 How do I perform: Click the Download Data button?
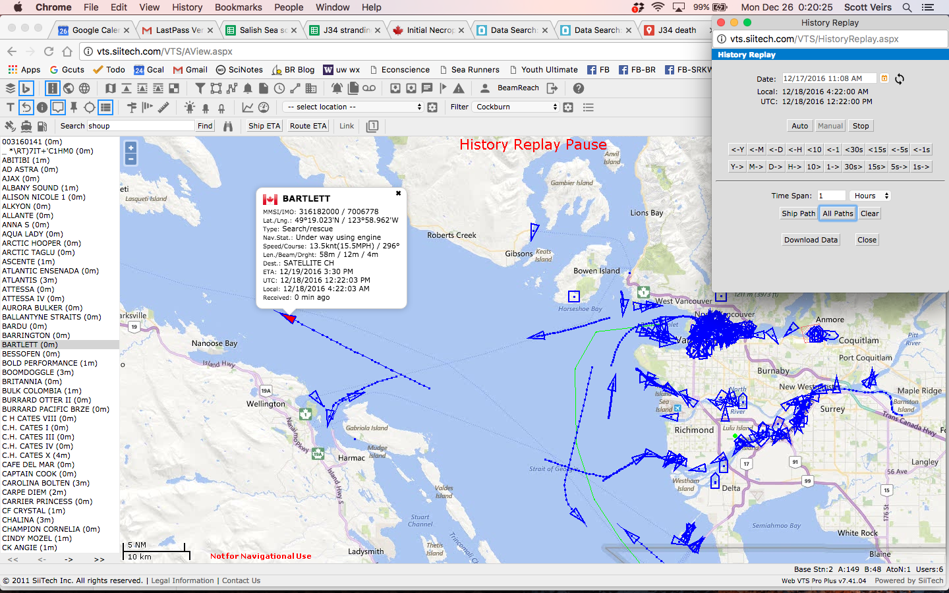[811, 240]
